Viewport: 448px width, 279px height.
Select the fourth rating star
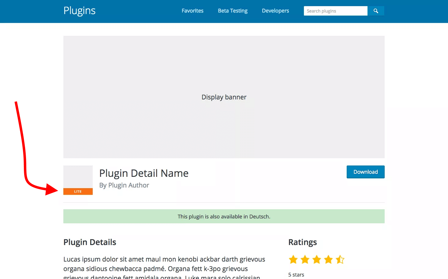point(328,259)
